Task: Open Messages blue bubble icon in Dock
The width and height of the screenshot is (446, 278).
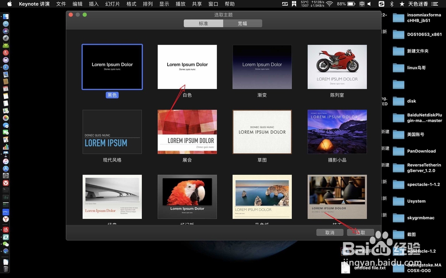Action: (x=6, y=125)
